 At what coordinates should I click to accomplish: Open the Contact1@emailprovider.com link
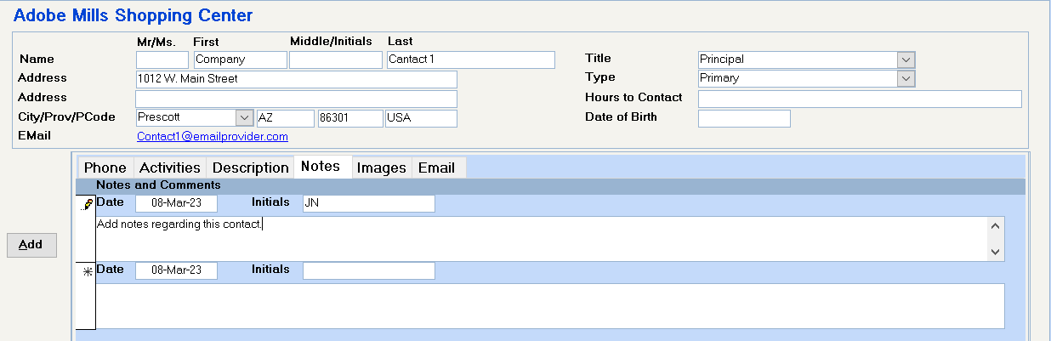point(213,136)
